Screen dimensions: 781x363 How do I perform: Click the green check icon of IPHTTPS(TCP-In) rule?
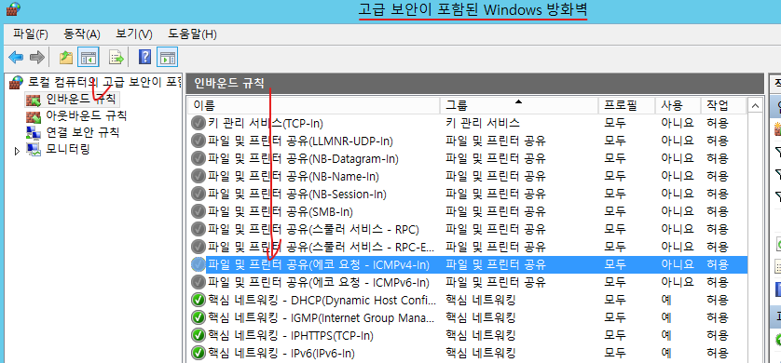click(199, 335)
